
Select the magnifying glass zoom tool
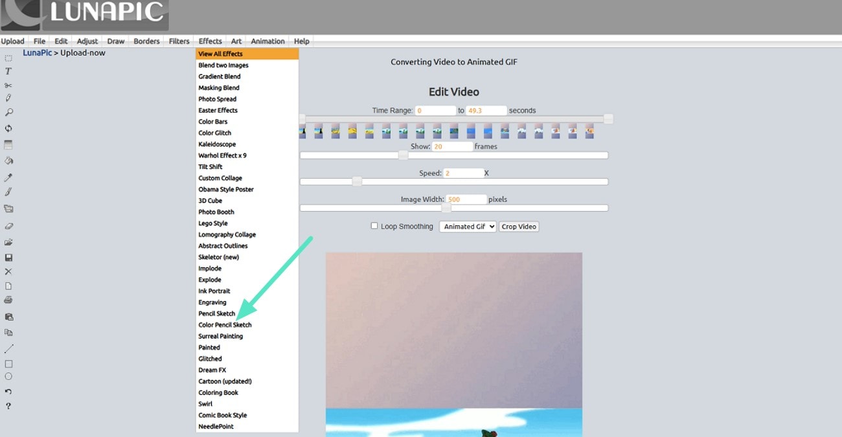[8, 113]
